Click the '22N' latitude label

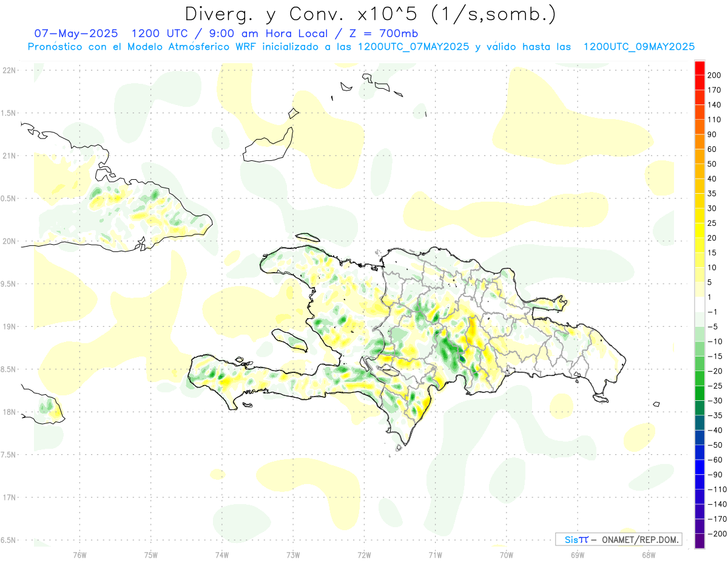[x=9, y=70]
